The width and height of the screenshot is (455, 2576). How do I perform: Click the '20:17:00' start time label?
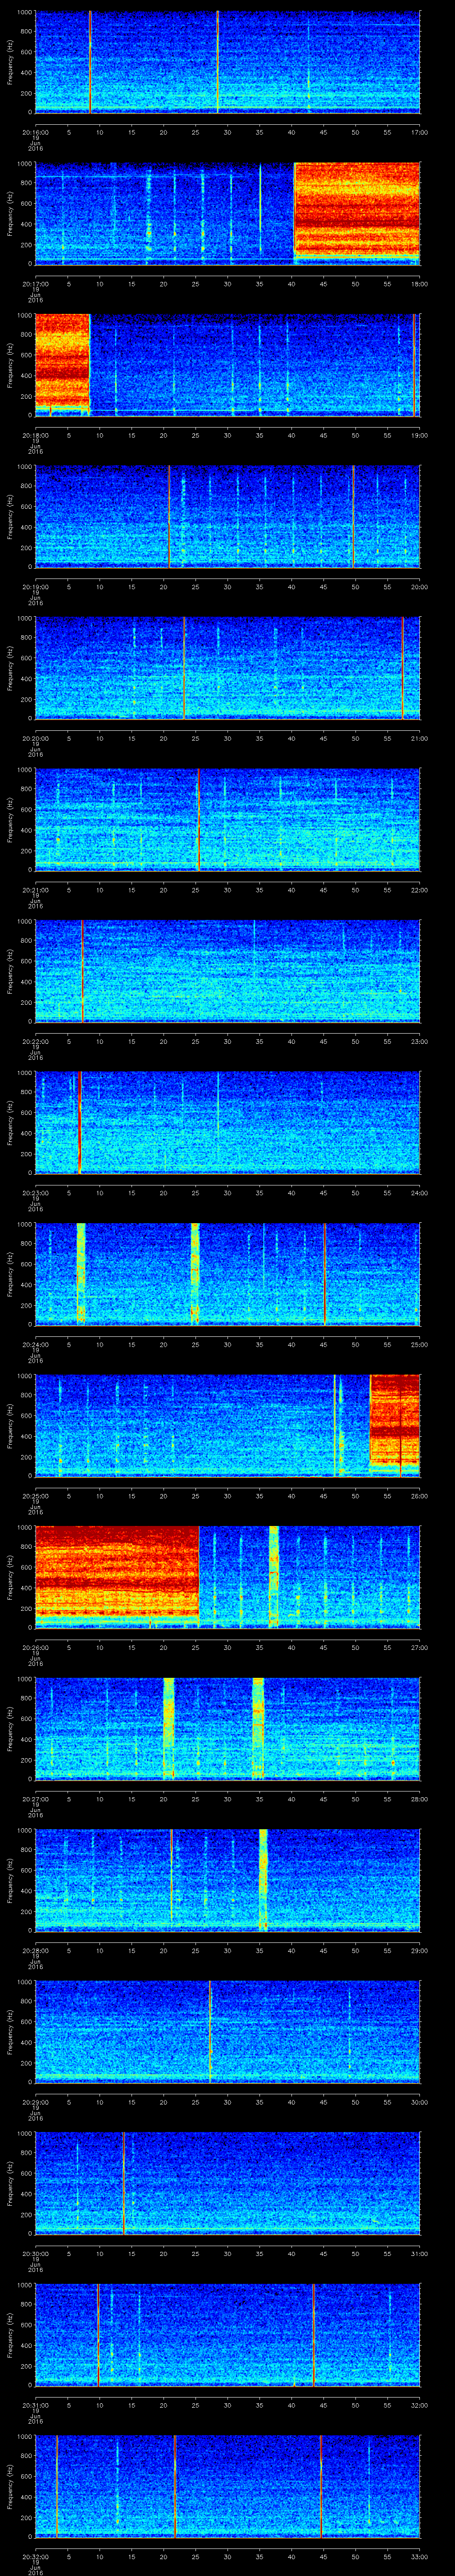coord(35,284)
